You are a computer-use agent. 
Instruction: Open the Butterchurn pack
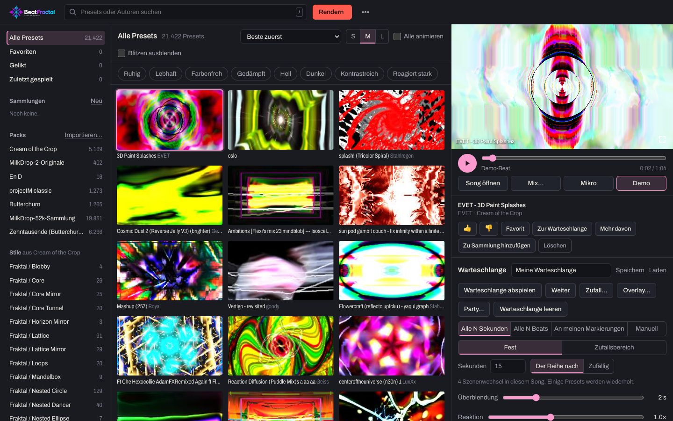tap(56, 204)
